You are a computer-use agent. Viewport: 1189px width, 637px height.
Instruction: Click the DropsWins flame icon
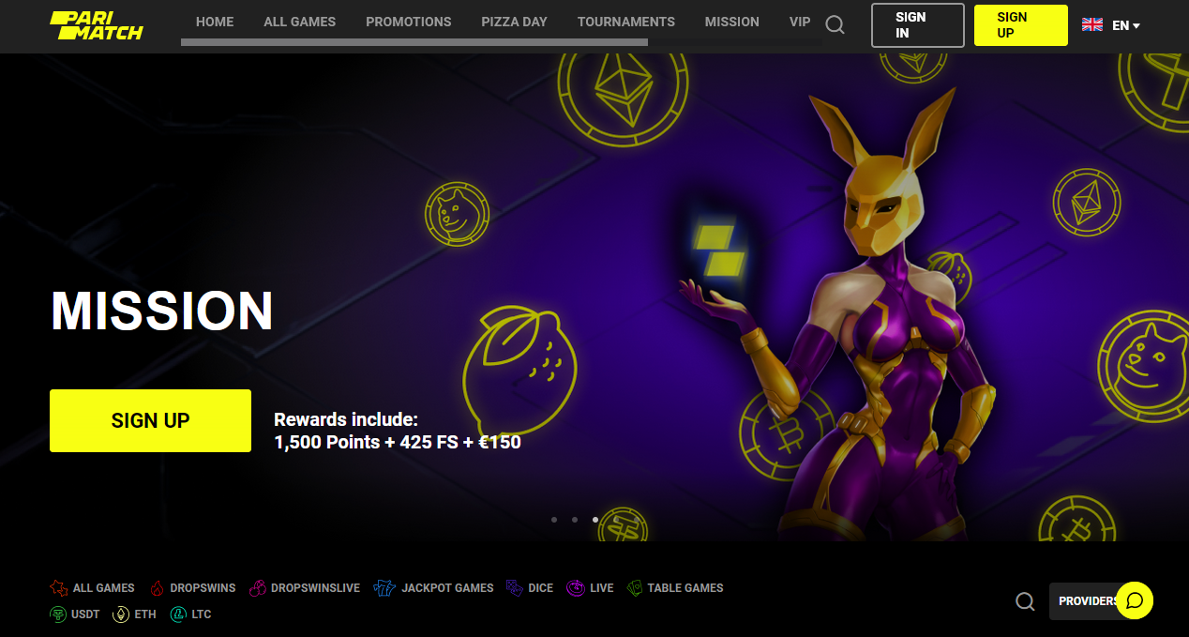tap(157, 588)
